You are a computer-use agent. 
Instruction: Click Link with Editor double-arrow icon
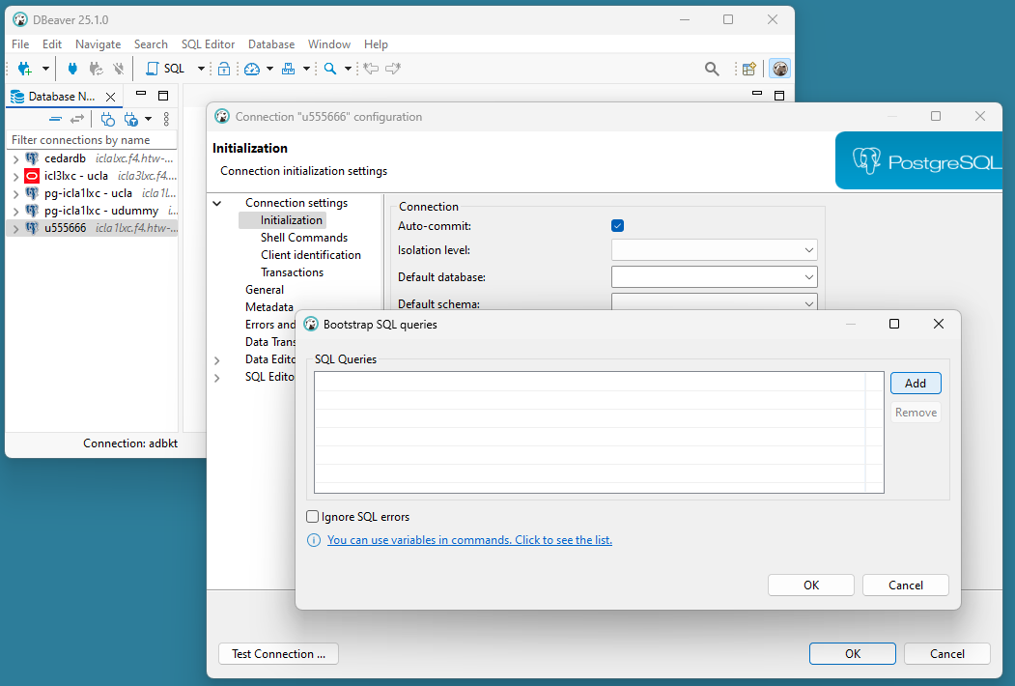(x=77, y=119)
